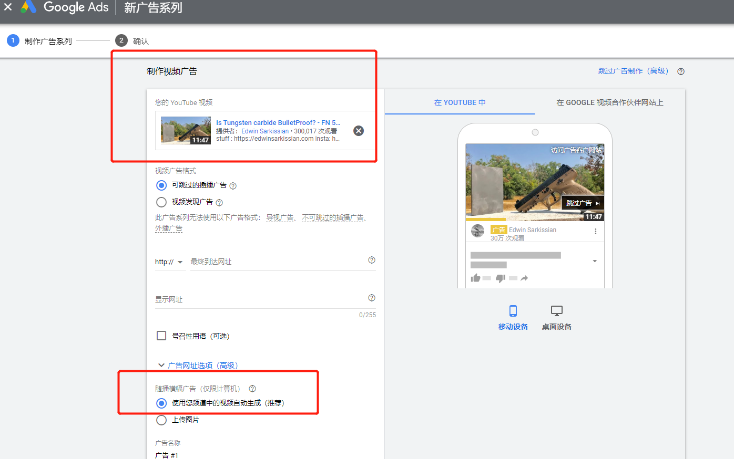Open help icon next to 跳过广告制作
Screen dimensions: 734x459
point(681,71)
